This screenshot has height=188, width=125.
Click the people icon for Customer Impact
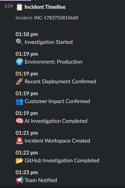19,102
